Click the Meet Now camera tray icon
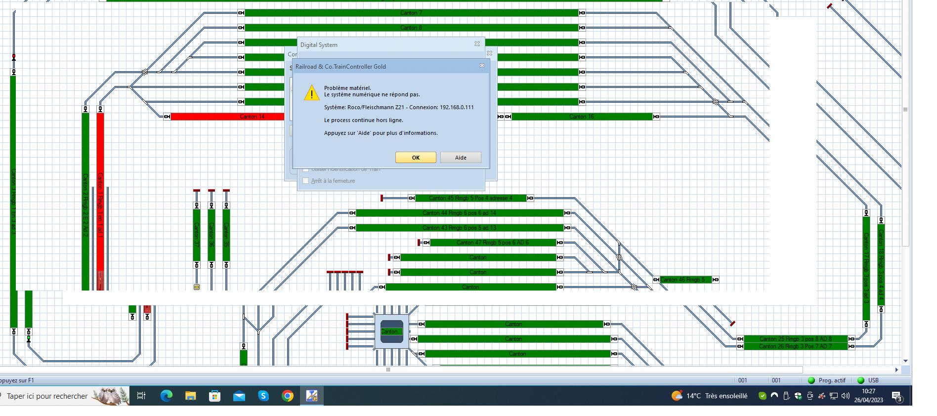Image resolution: width=937 pixels, height=416 pixels. pyautogui.click(x=810, y=396)
